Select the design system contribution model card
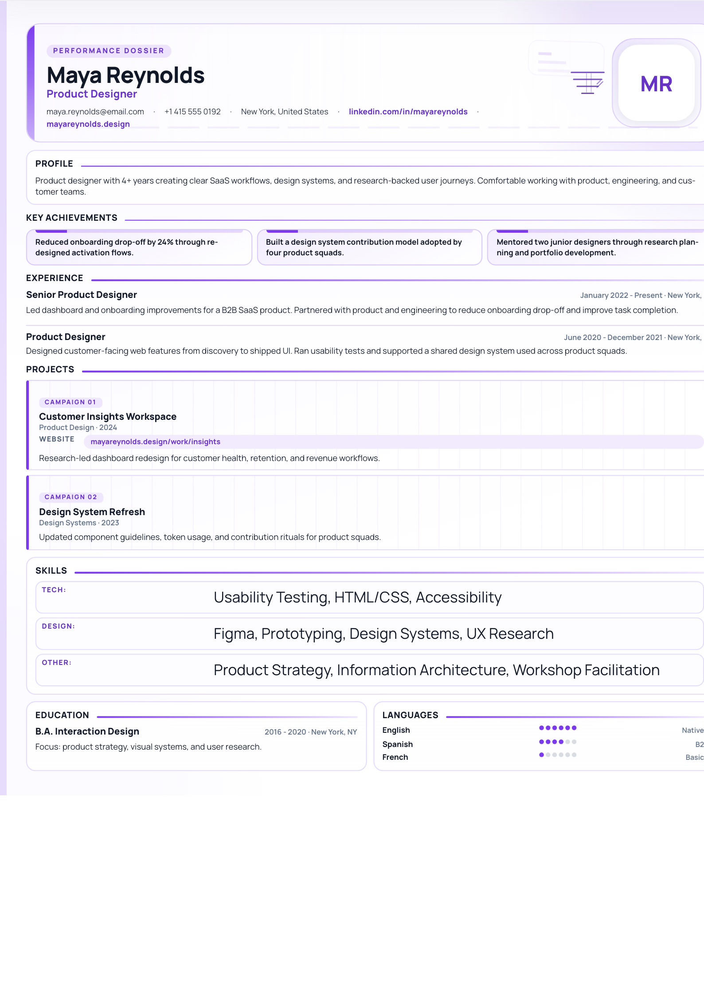The image size is (704, 993). 369,247
